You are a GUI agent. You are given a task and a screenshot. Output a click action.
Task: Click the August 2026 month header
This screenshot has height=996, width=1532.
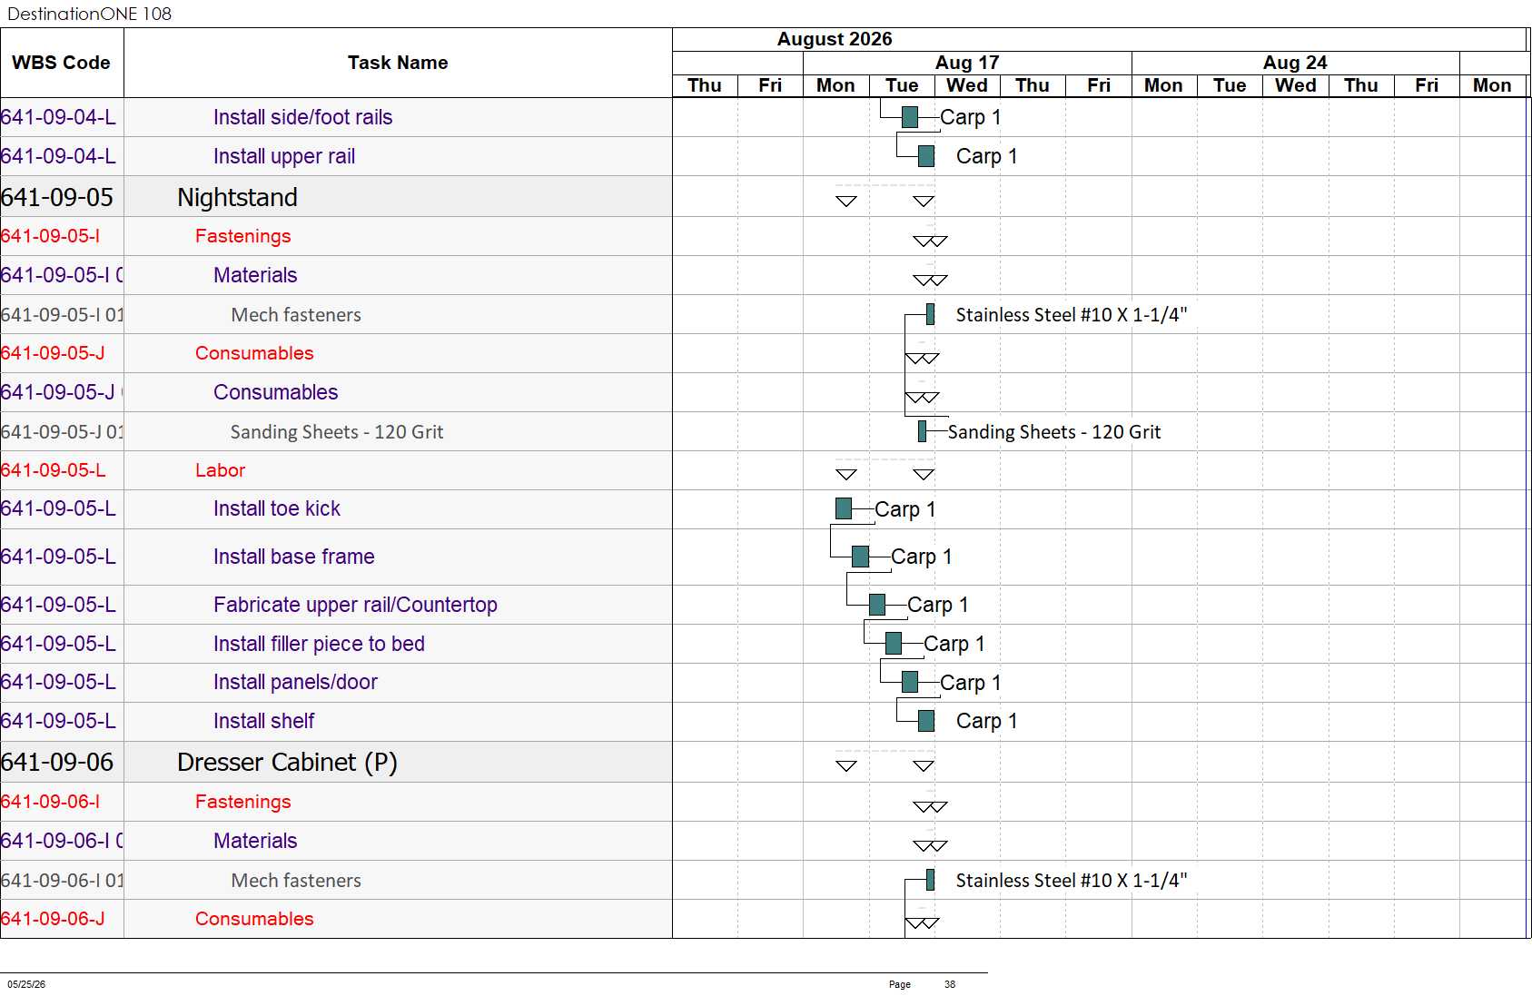[x=835, y=39]
